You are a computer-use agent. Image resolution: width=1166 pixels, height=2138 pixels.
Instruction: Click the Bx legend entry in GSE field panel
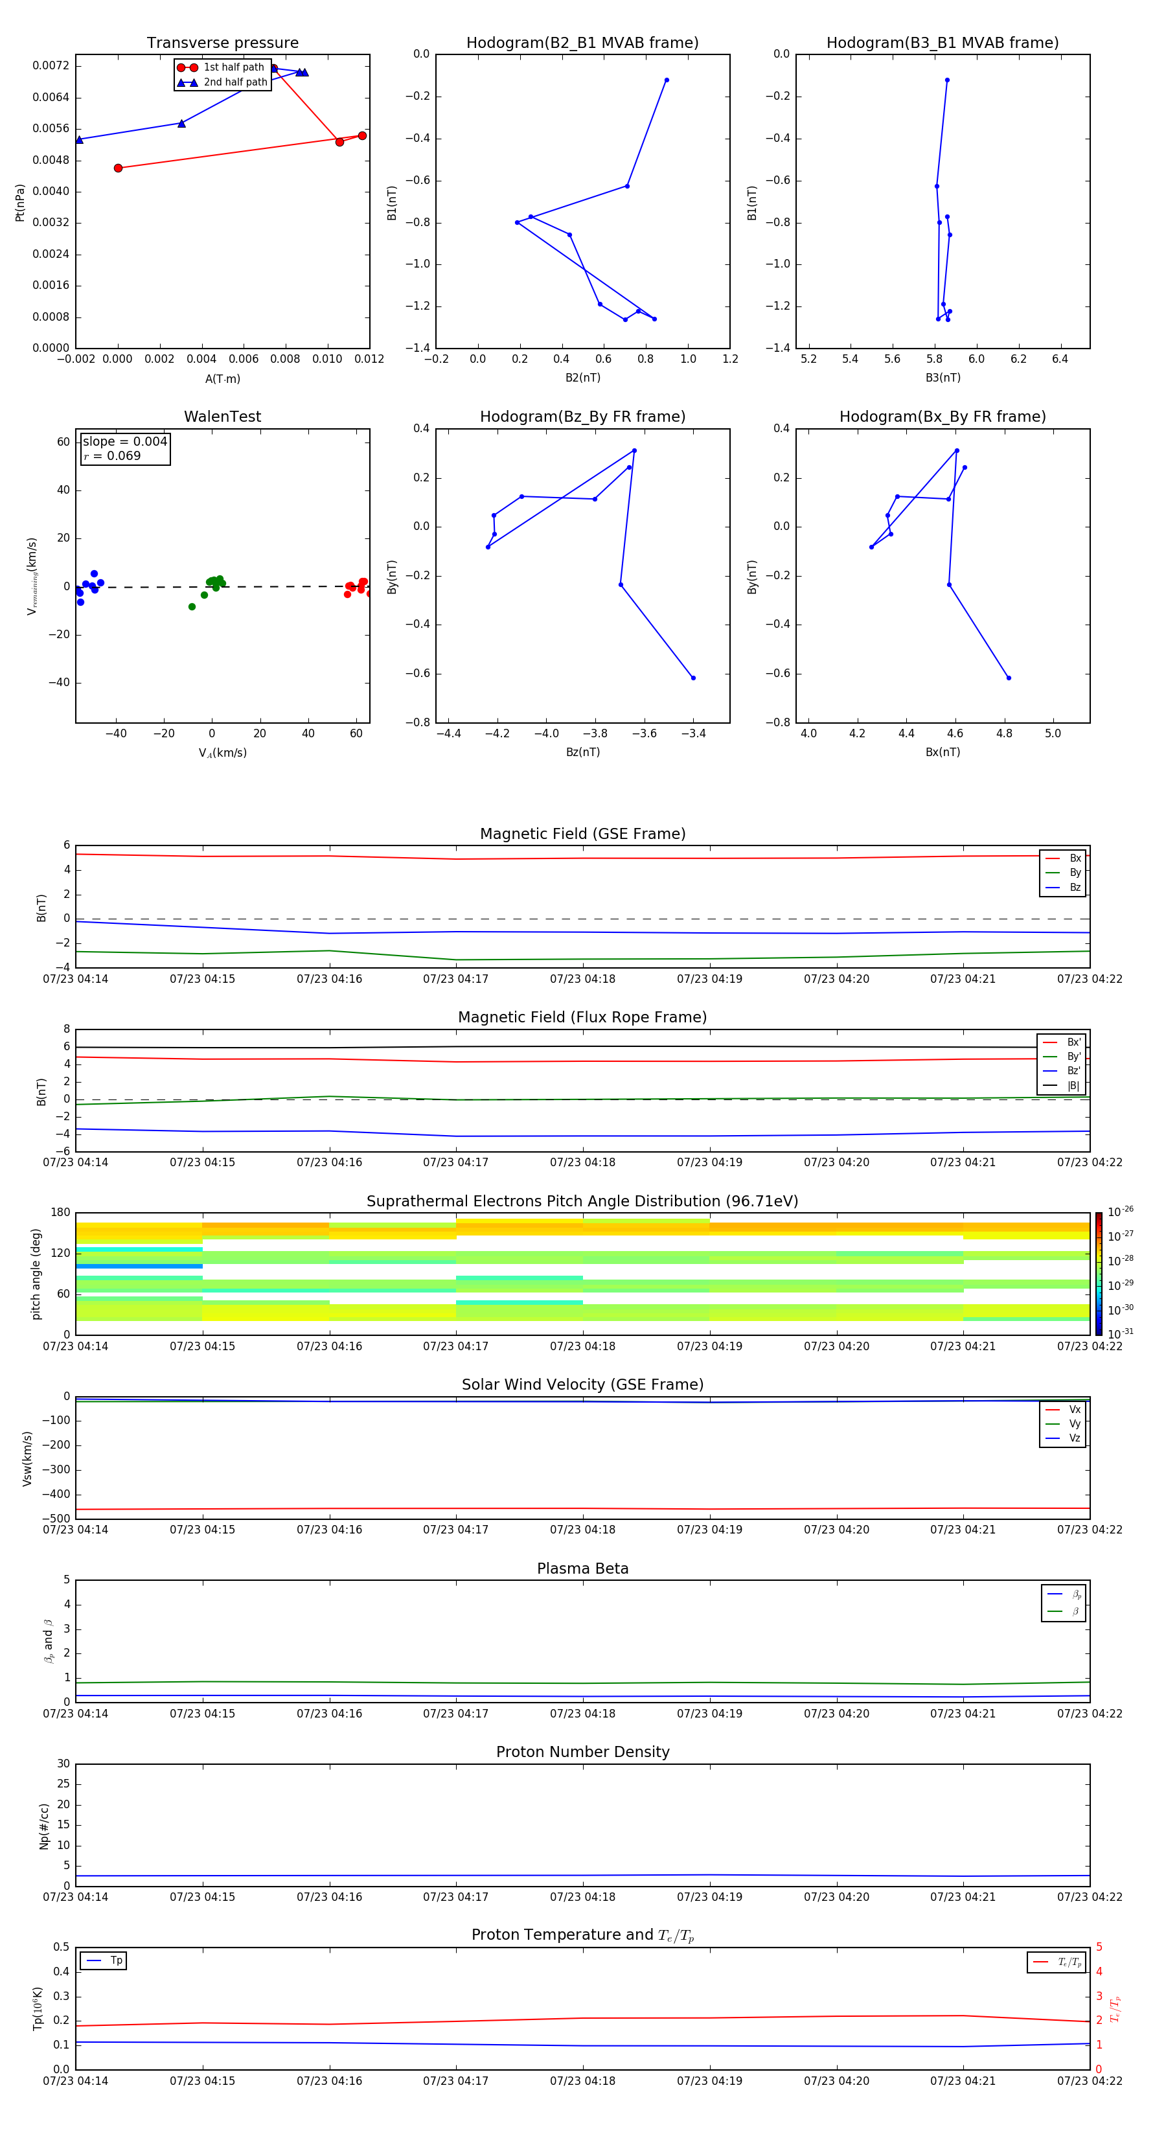[x=1063, y=858]
